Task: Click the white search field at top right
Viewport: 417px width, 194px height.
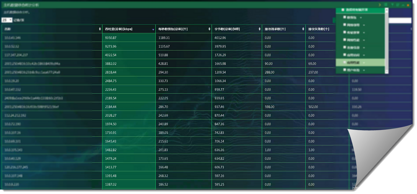Action: pyautogui.click(x=400, y=20)
